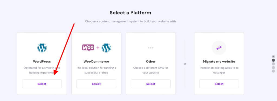The width and height of the screenshot is (277, 101).
Task: Choose Select under WooCommerce
Action: (x=96, y=84)
